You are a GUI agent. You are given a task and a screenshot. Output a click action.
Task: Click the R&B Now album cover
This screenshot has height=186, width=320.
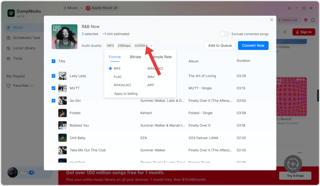click(65, 37)
